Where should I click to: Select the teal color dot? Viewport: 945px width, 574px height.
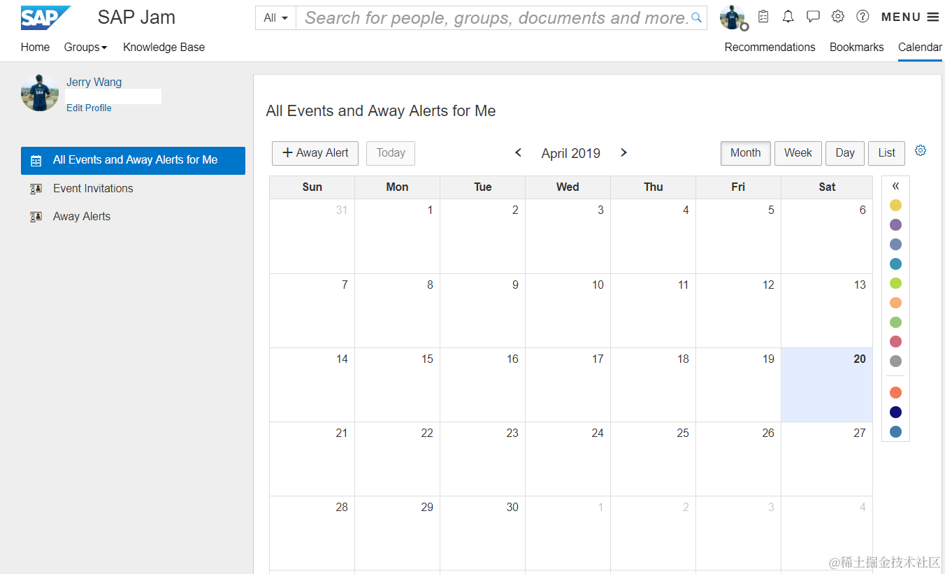pyautogui.click(x=895, y=264)
